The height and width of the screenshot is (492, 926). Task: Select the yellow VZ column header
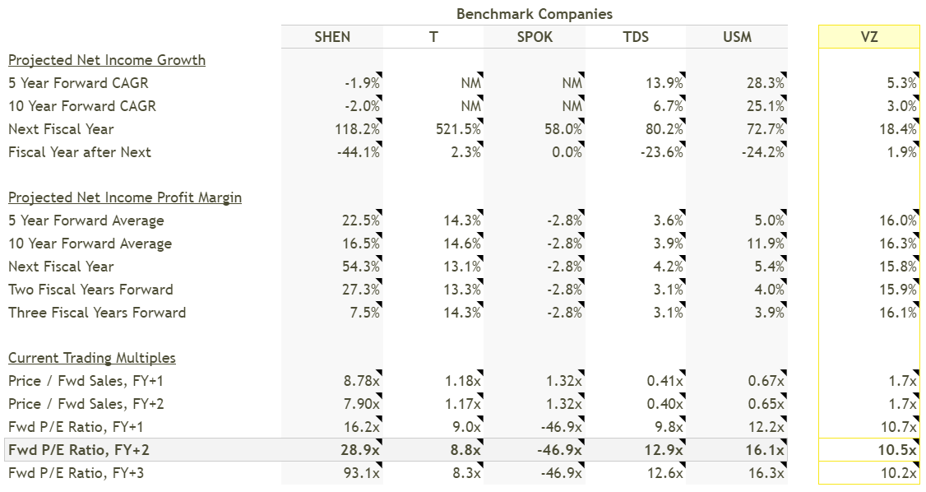coord(869,37)
